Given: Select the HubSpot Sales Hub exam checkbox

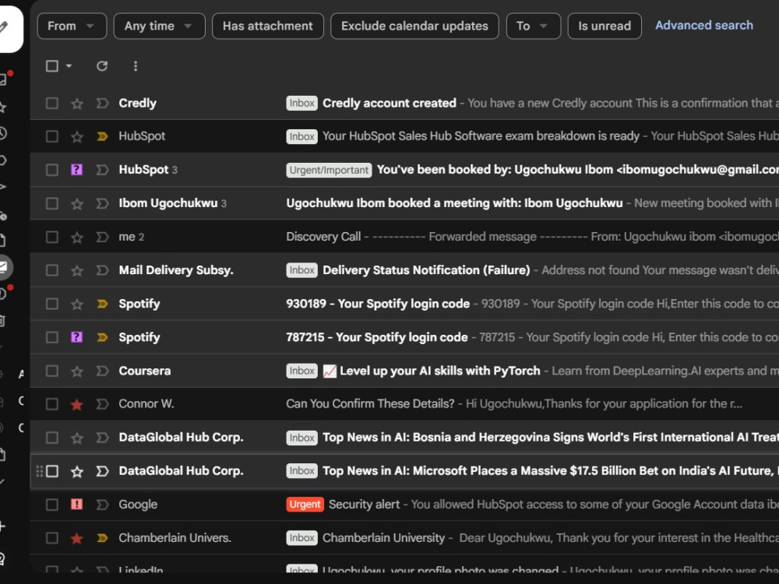Looking at the screenshot, I should tap(52, 136).
